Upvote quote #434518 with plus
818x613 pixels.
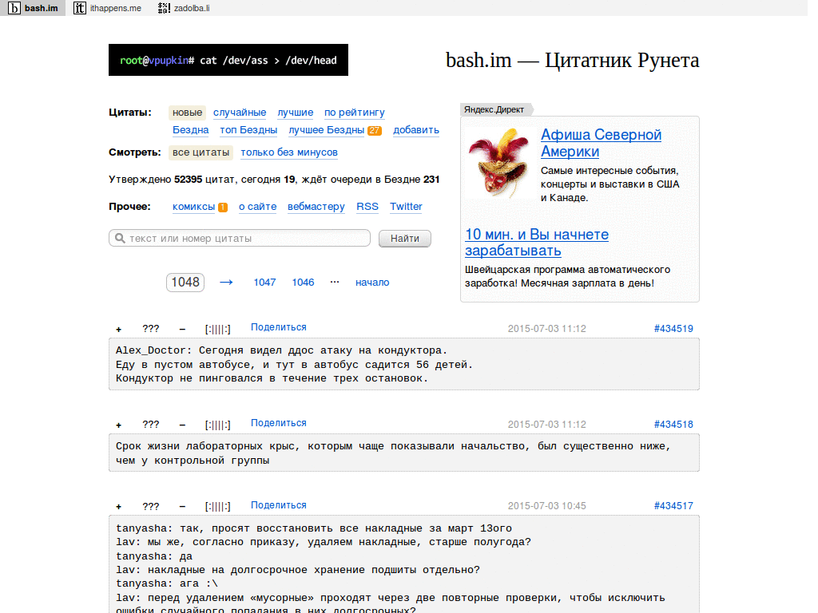click(118, 425)
